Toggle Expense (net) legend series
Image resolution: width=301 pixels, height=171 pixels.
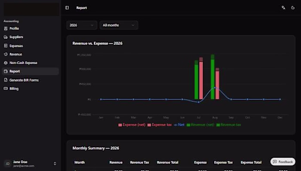132,125
